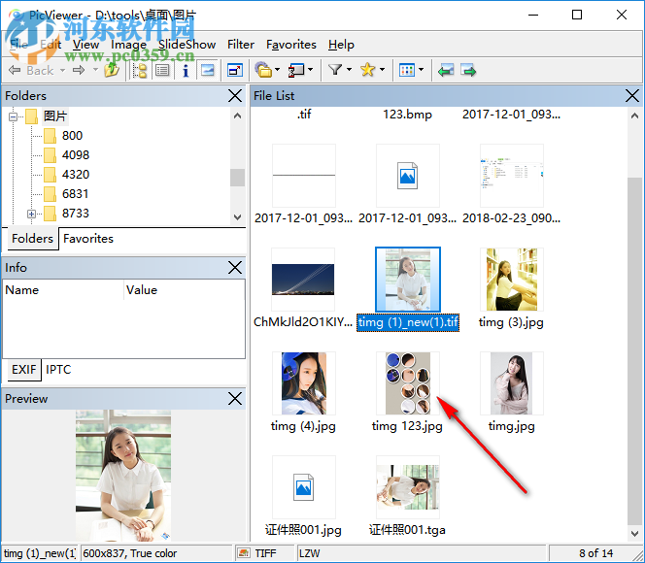Switch to the Favorites tab
The height and width of the screenshot is (563, 645).
click(88, 239)
